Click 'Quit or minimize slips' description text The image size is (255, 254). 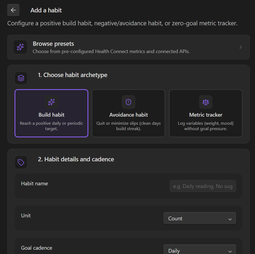128,126
